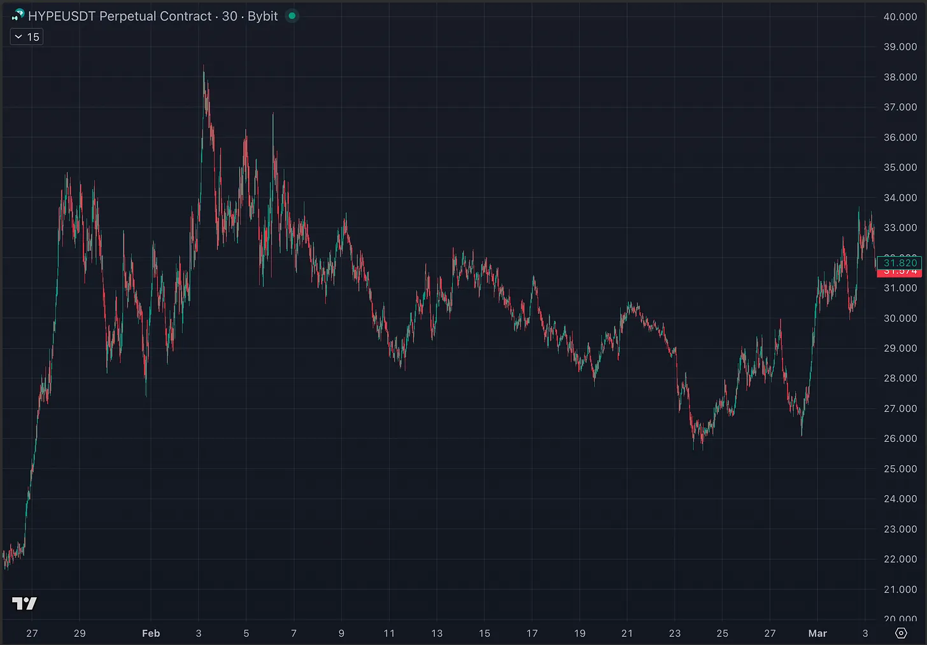
Task: Click the 13 date on time axis
Action: tap(437, 633)
